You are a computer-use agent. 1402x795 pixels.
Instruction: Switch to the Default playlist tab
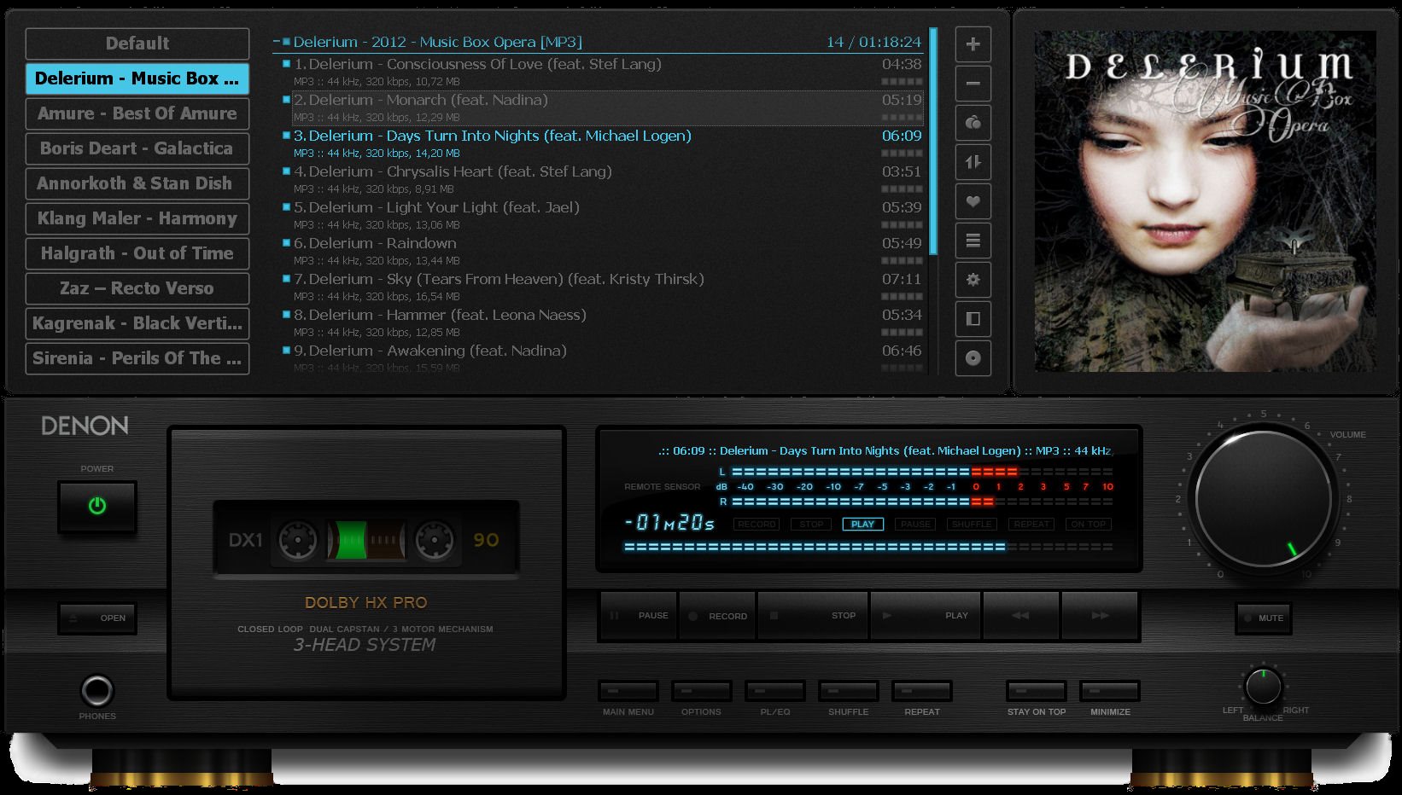point(137,44)
